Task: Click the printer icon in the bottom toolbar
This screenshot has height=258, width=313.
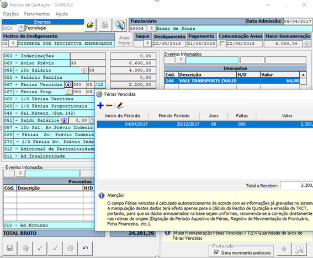Action: tap(70, 248)
